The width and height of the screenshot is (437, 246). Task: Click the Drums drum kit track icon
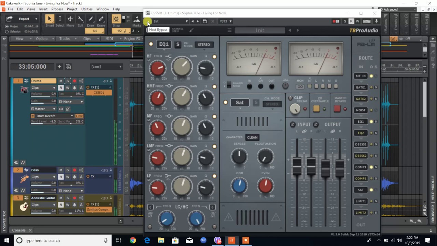point(24,90)
